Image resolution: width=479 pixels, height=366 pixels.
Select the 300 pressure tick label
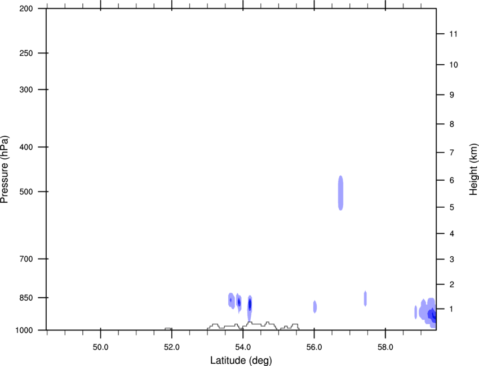click(26, 90)
